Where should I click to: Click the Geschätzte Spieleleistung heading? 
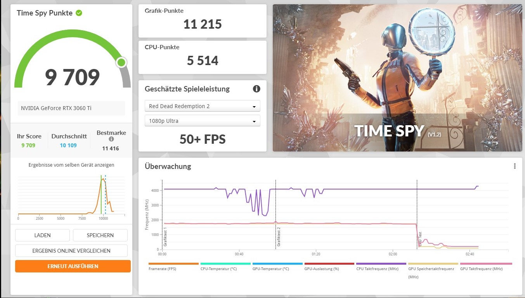point(187,89)
